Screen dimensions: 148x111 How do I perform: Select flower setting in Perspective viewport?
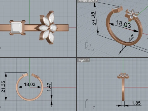pos(131,15)
